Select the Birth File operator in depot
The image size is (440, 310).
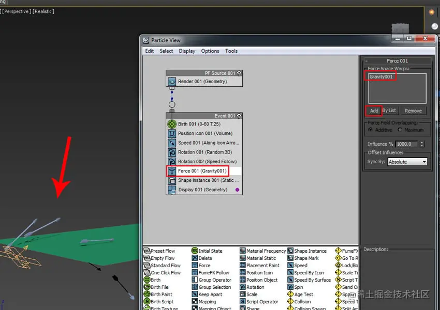coord(156,287)
